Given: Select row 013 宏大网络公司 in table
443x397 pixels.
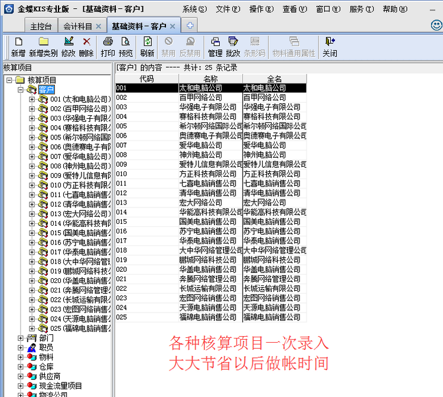Looking at the screenshot, I should coord(201,203).
